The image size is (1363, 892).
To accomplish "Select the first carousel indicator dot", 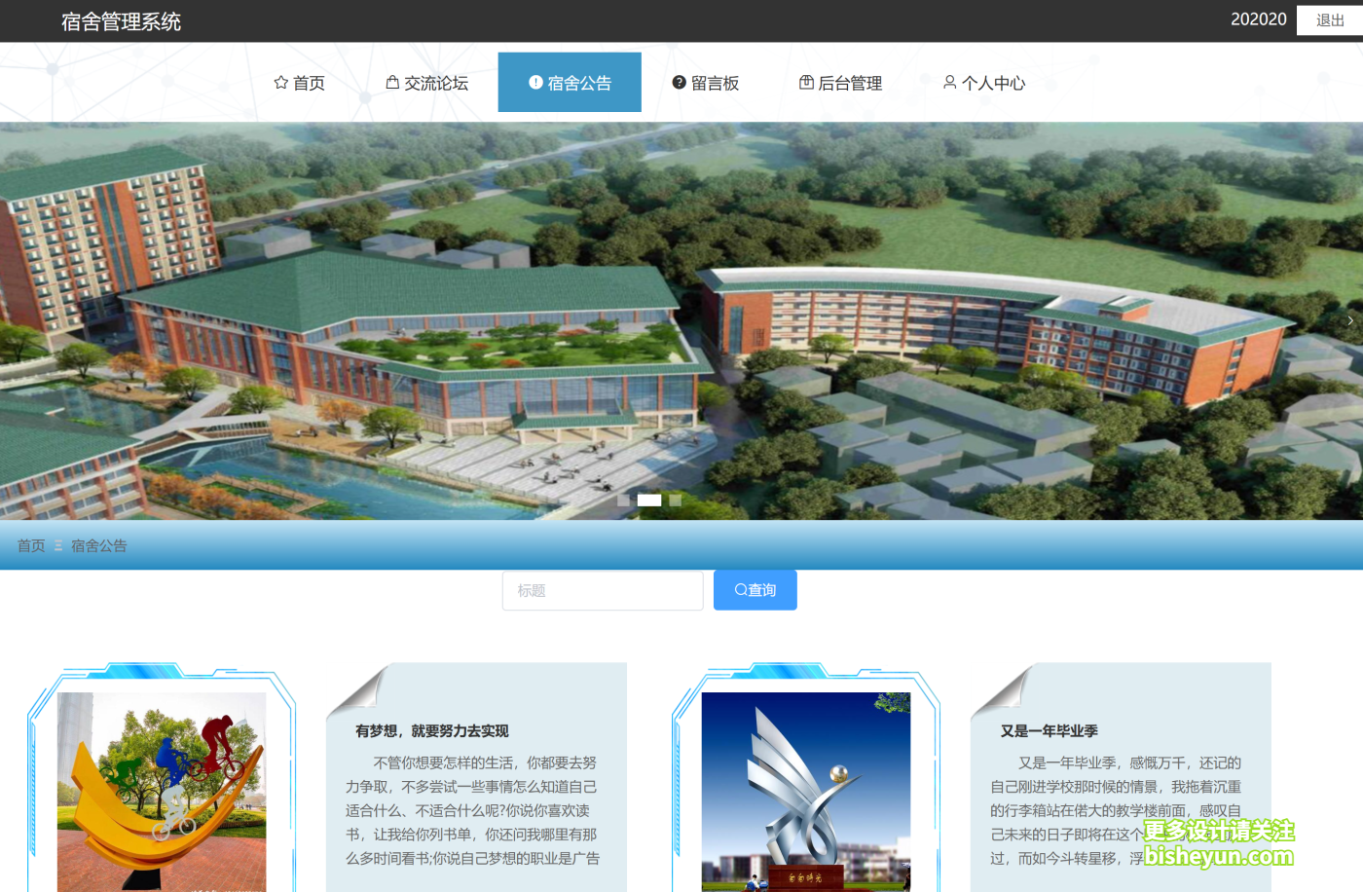I will [x=623, y=500].
